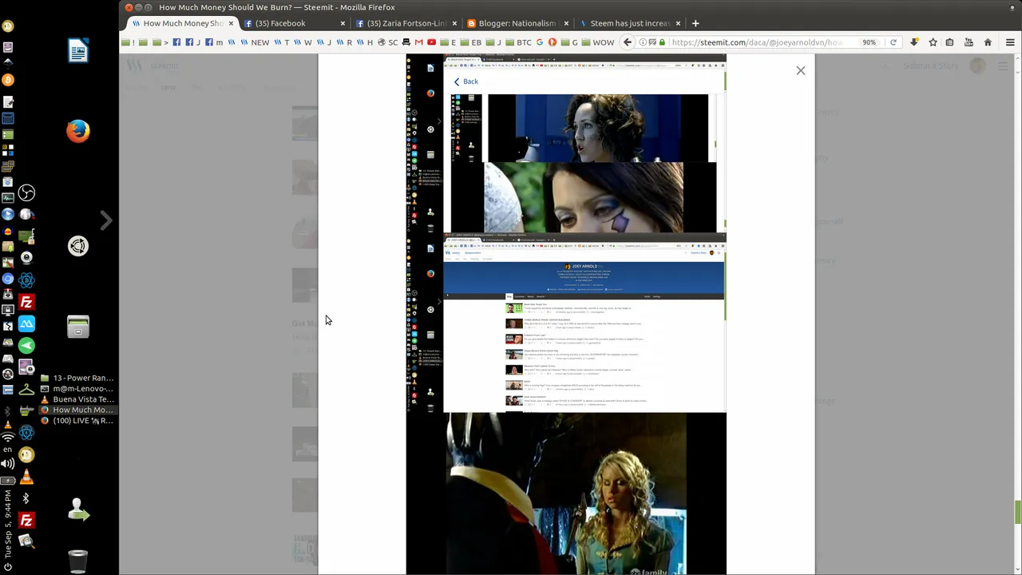Select the How Much Mo... window entry

77,410
